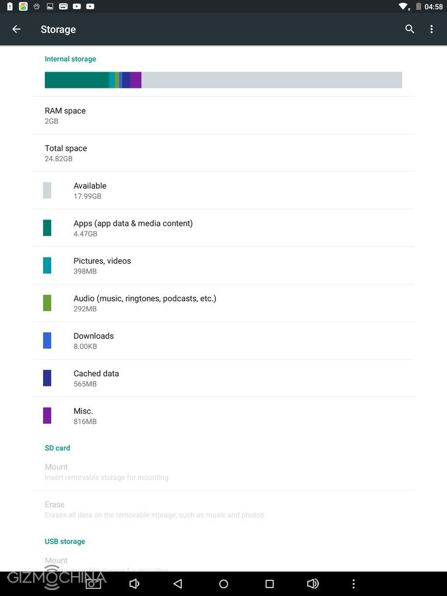Tap the screenshot camera icon in the navigation bar
Screen dimensions: 447x596
click(x=93, y=583)
